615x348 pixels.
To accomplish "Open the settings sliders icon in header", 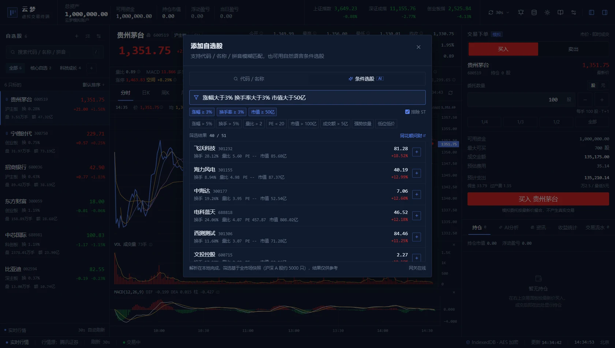I will click(x=574, y=12).
